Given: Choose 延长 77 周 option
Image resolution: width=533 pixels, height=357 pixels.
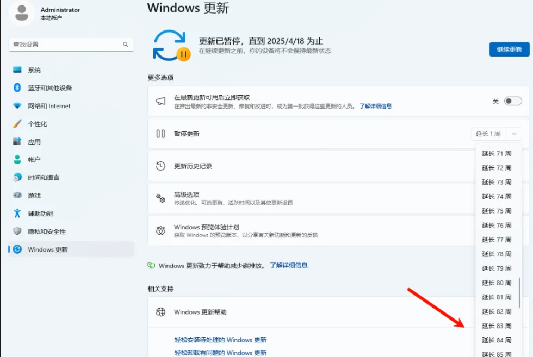Looking at the screenshot, I should (x=497, y=240).
